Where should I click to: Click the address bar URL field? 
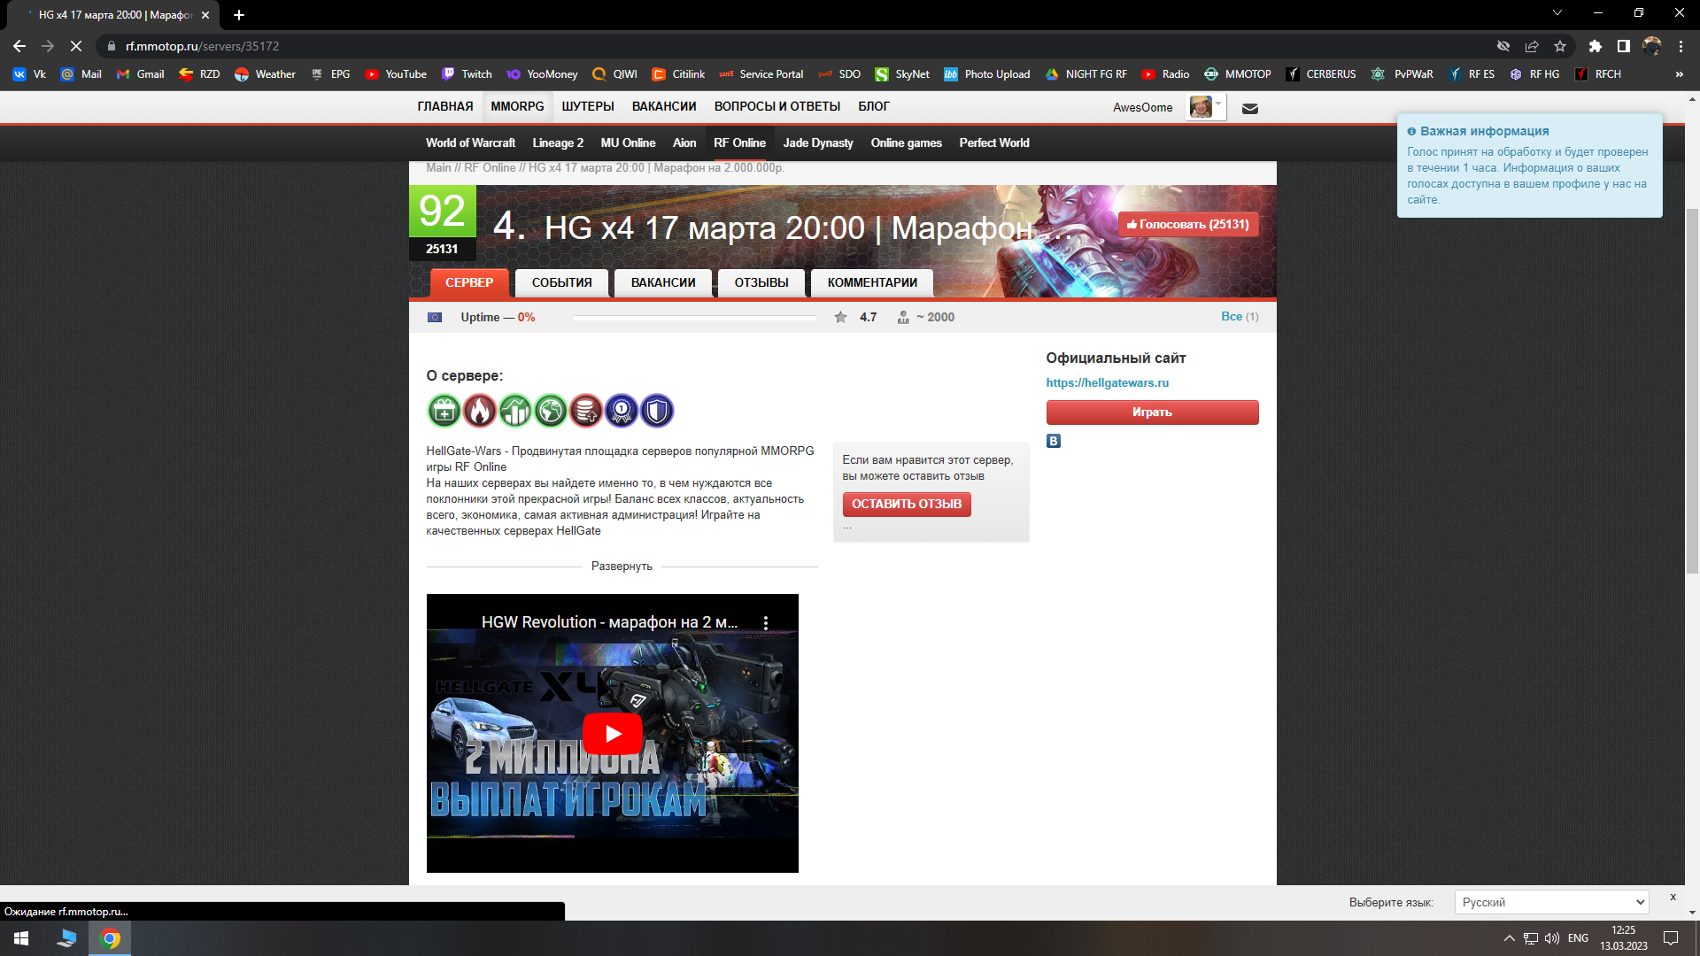[x=797, y=46]
